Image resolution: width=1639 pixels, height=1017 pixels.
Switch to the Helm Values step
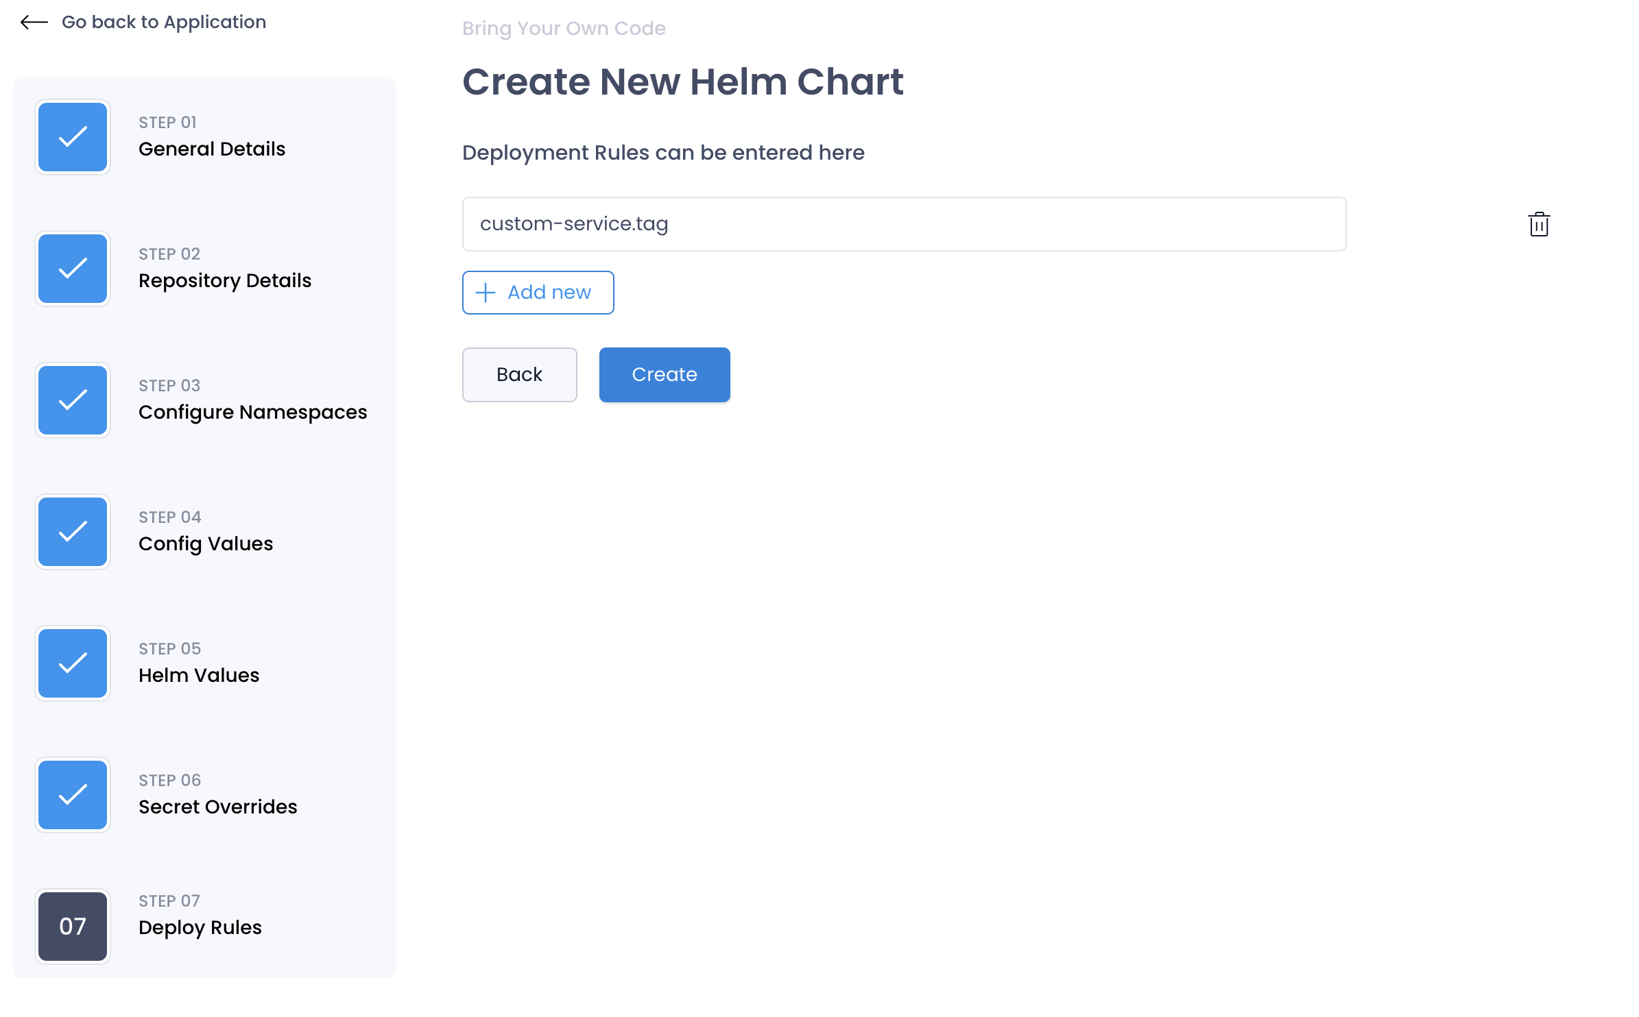(x=199, y=675)
